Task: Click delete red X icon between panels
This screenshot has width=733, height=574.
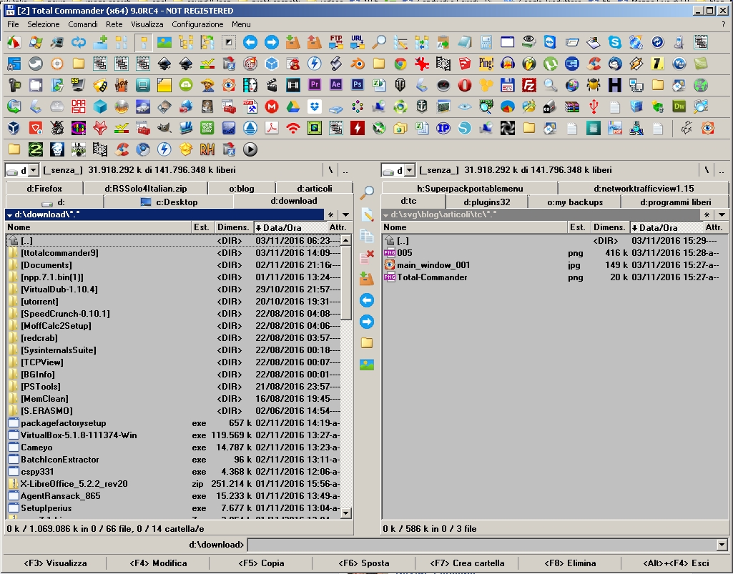Action: point(367,257)
